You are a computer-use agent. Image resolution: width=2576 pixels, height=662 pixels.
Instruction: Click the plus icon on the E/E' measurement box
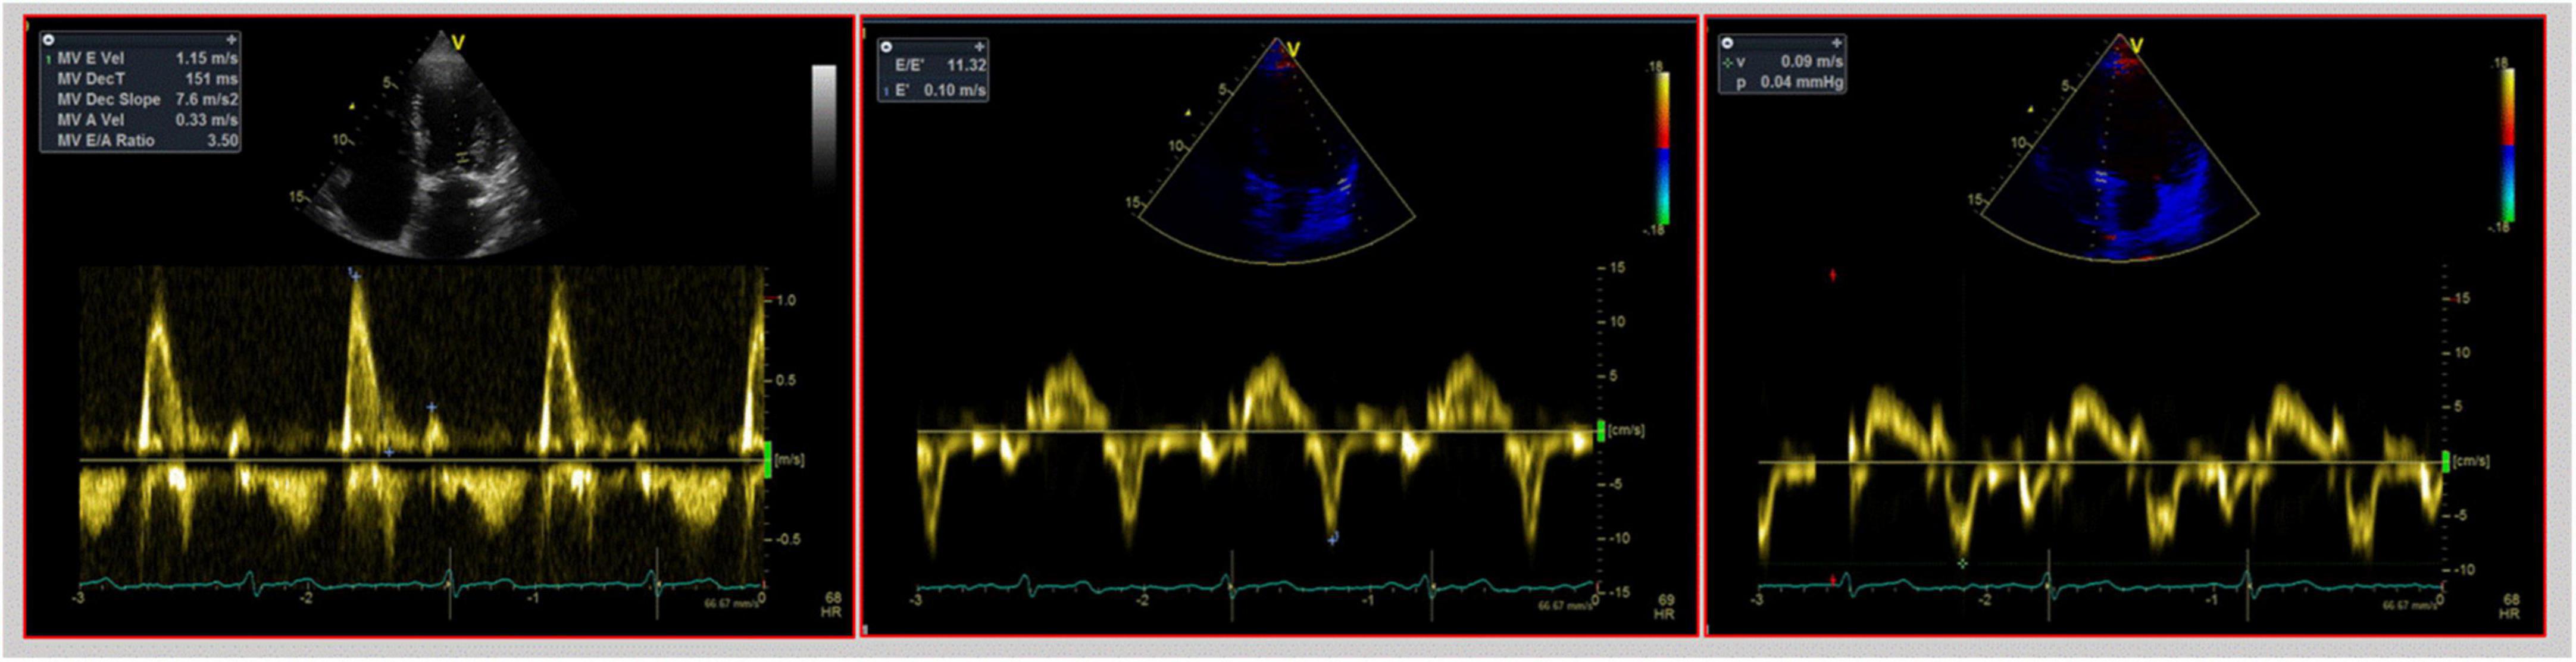point(979,47)
